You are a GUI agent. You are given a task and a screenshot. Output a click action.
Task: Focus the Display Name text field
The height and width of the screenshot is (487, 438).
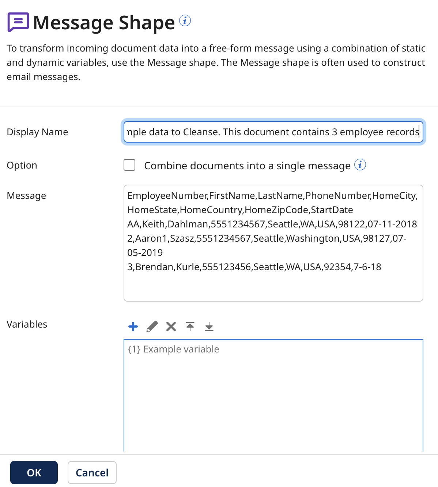(273, 132)
